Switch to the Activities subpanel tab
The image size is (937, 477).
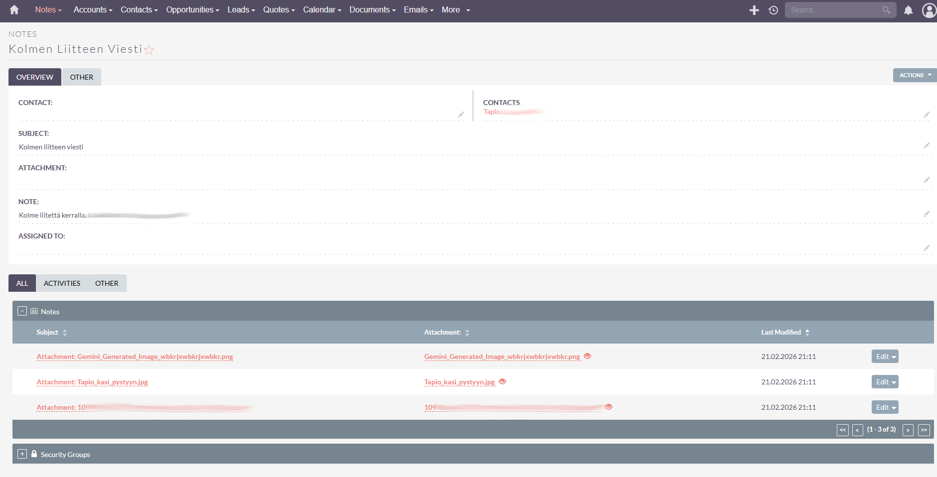tap(62, 283)
